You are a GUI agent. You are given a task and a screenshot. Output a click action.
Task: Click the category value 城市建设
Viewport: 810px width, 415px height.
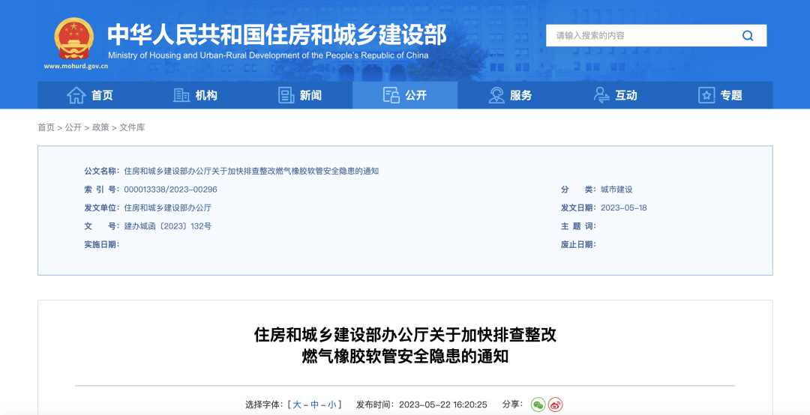tap(616, 190)
